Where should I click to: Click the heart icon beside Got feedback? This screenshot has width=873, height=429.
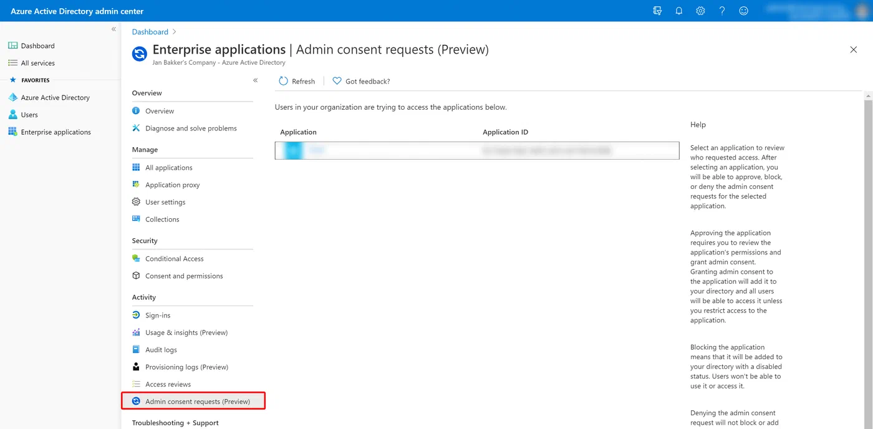click(337, 81)
